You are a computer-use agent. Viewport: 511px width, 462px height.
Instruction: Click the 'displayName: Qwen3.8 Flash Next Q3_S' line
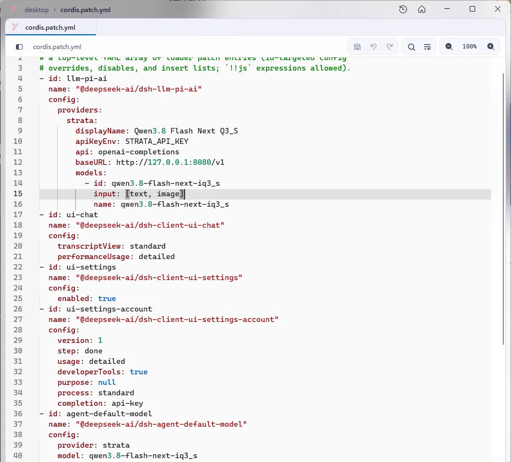(x=156, y=131)
